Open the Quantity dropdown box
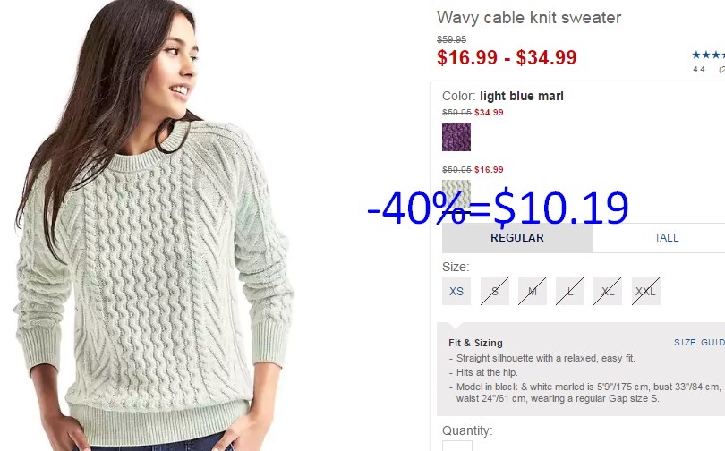725x451 pixels. 457,446
